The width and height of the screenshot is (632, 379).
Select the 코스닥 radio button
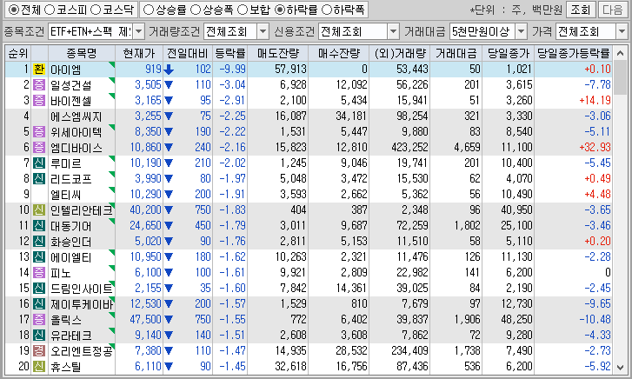pos(96,10)
